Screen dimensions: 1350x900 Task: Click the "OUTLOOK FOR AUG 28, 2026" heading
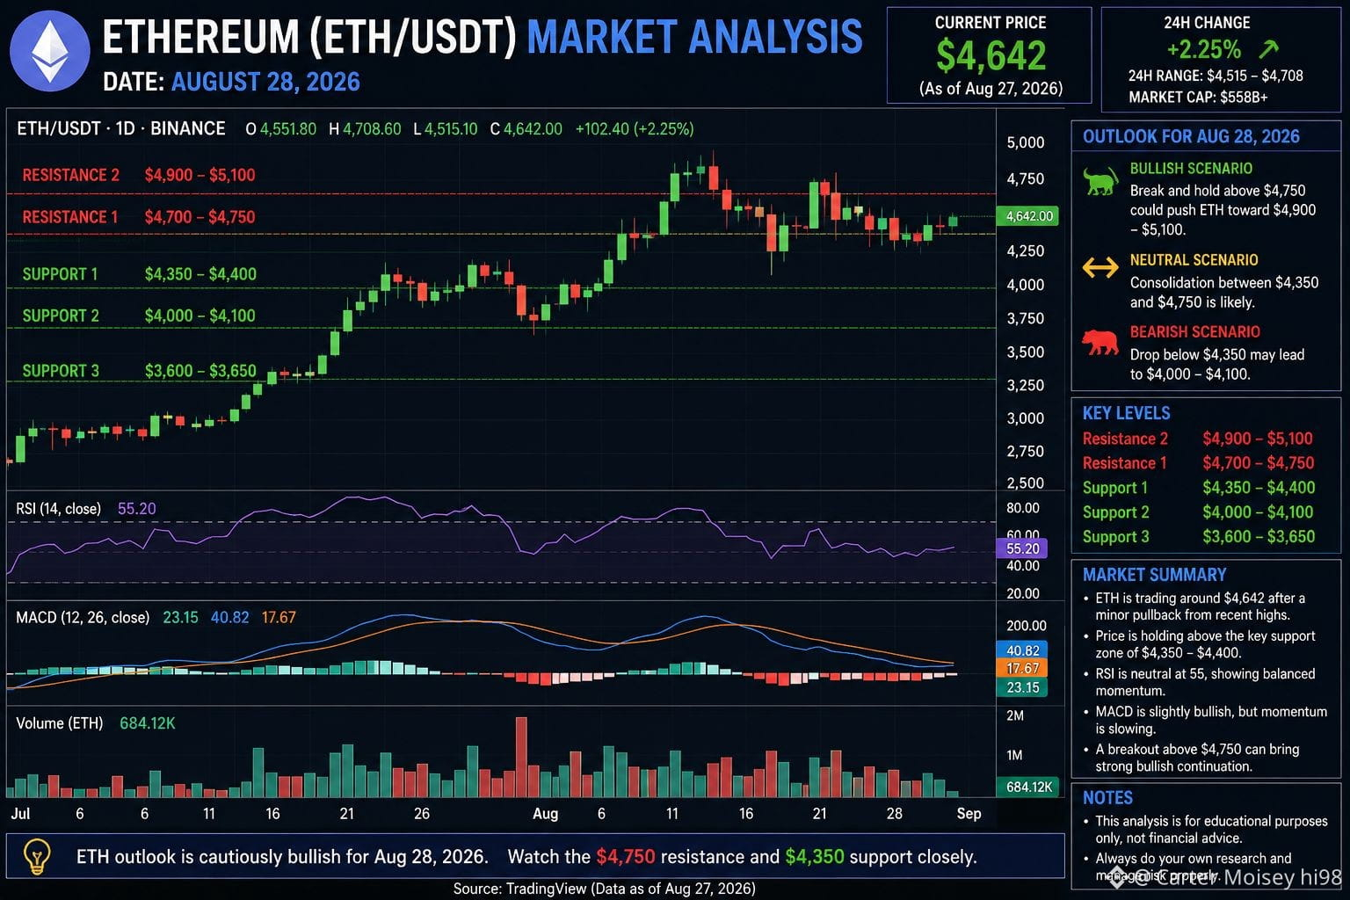[1191, 136]
